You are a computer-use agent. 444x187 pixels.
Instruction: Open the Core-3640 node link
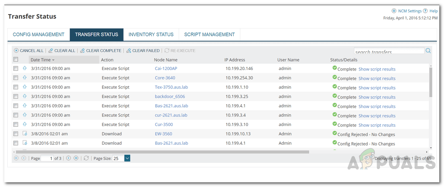[x=165, y=78]
